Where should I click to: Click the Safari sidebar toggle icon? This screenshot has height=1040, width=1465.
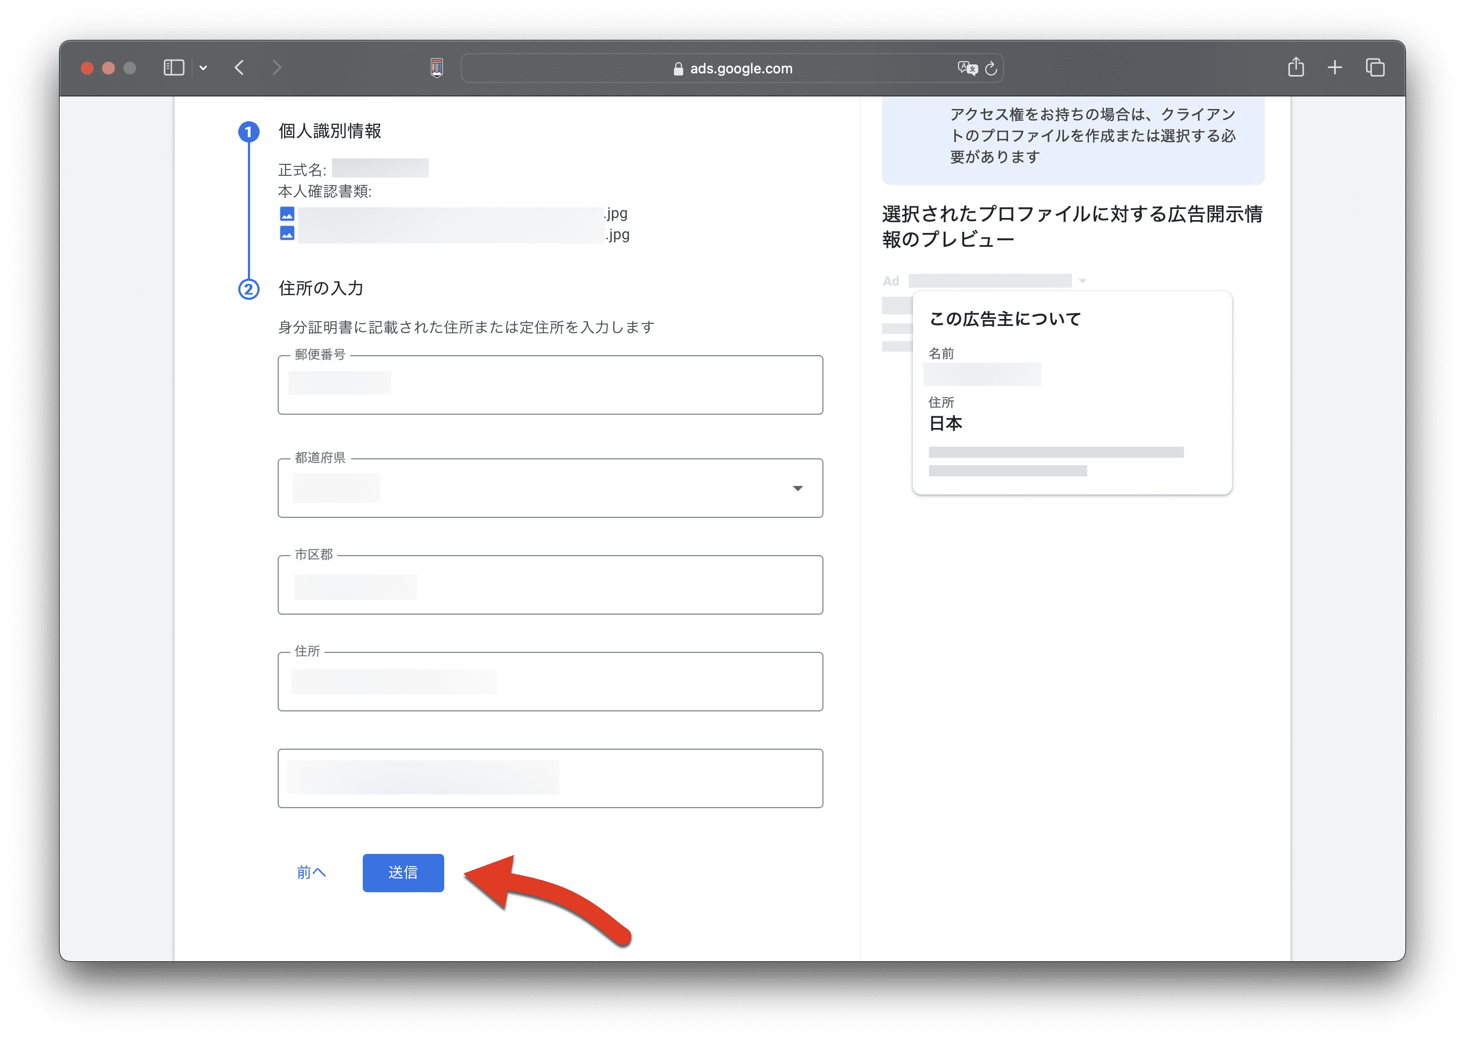(x=173, y=68)
